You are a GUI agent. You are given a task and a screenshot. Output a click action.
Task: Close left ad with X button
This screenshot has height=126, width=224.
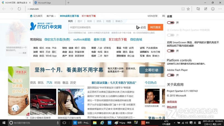[27, 118]
